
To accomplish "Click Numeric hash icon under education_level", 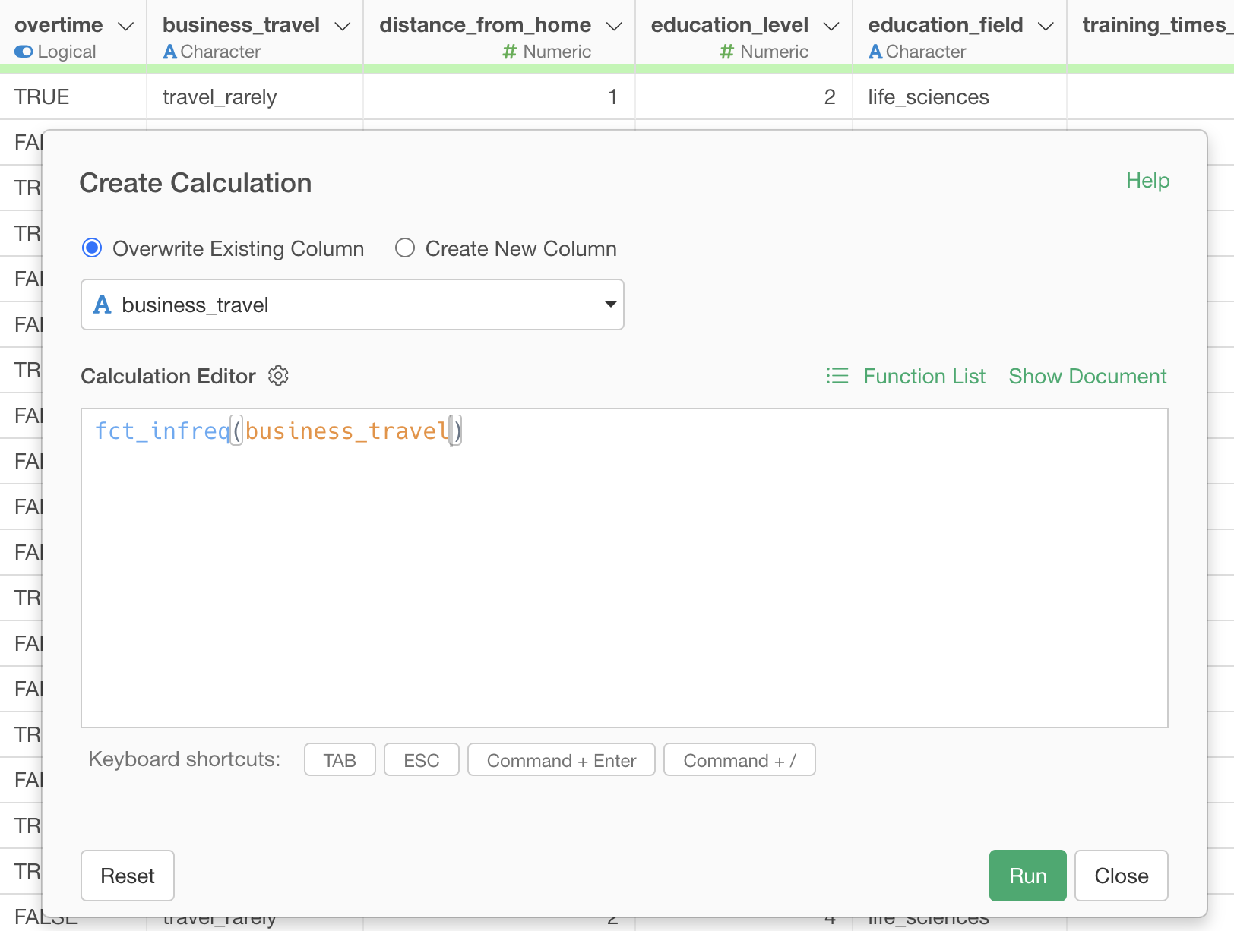I will point(726,52).
